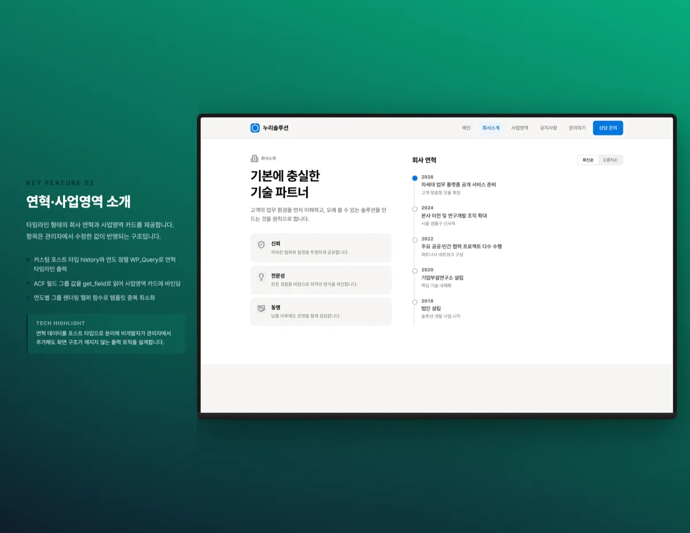690x533 pixels.
Task: Select 문의하기 in the navigation bar
Action: tap(577, 128)
